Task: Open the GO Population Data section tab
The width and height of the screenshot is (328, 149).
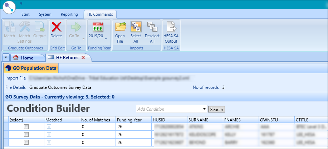Action: pyautogui.click(x=31, y=68)
